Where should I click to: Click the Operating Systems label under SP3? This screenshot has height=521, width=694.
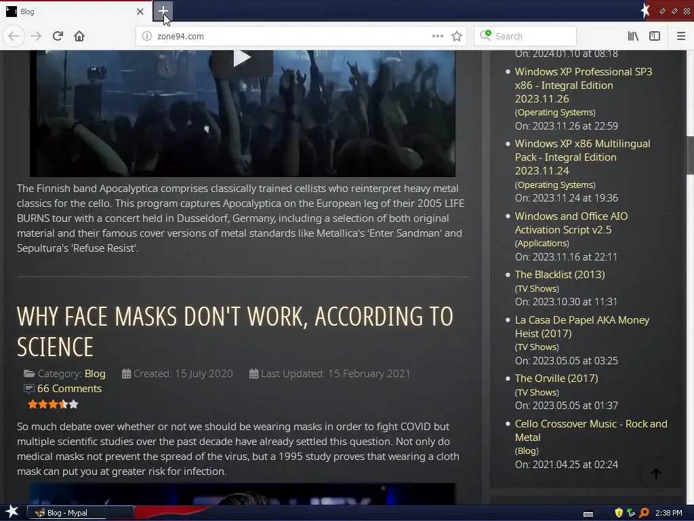pyautogui.click(x=555, y=113)
